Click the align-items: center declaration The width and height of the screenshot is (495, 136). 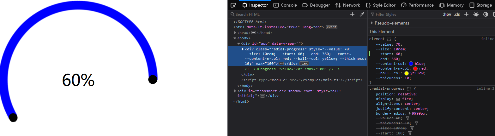[398, 104]
